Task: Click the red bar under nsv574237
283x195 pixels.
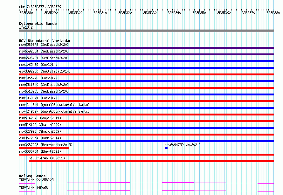Action: [146, 121]
